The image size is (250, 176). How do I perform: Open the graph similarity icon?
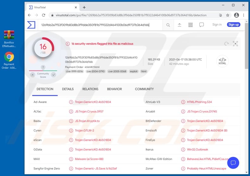point(235,43)
